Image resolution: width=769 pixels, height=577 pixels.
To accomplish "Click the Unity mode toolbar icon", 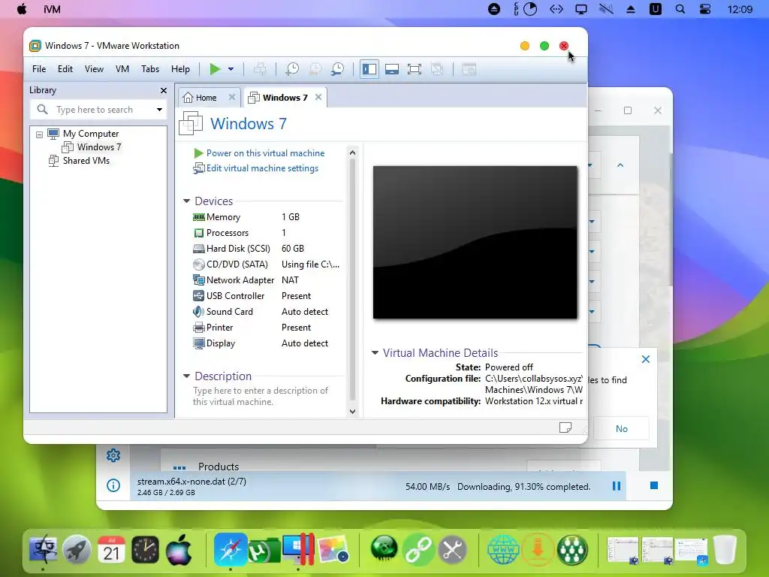I will click(x=437, y=69).
